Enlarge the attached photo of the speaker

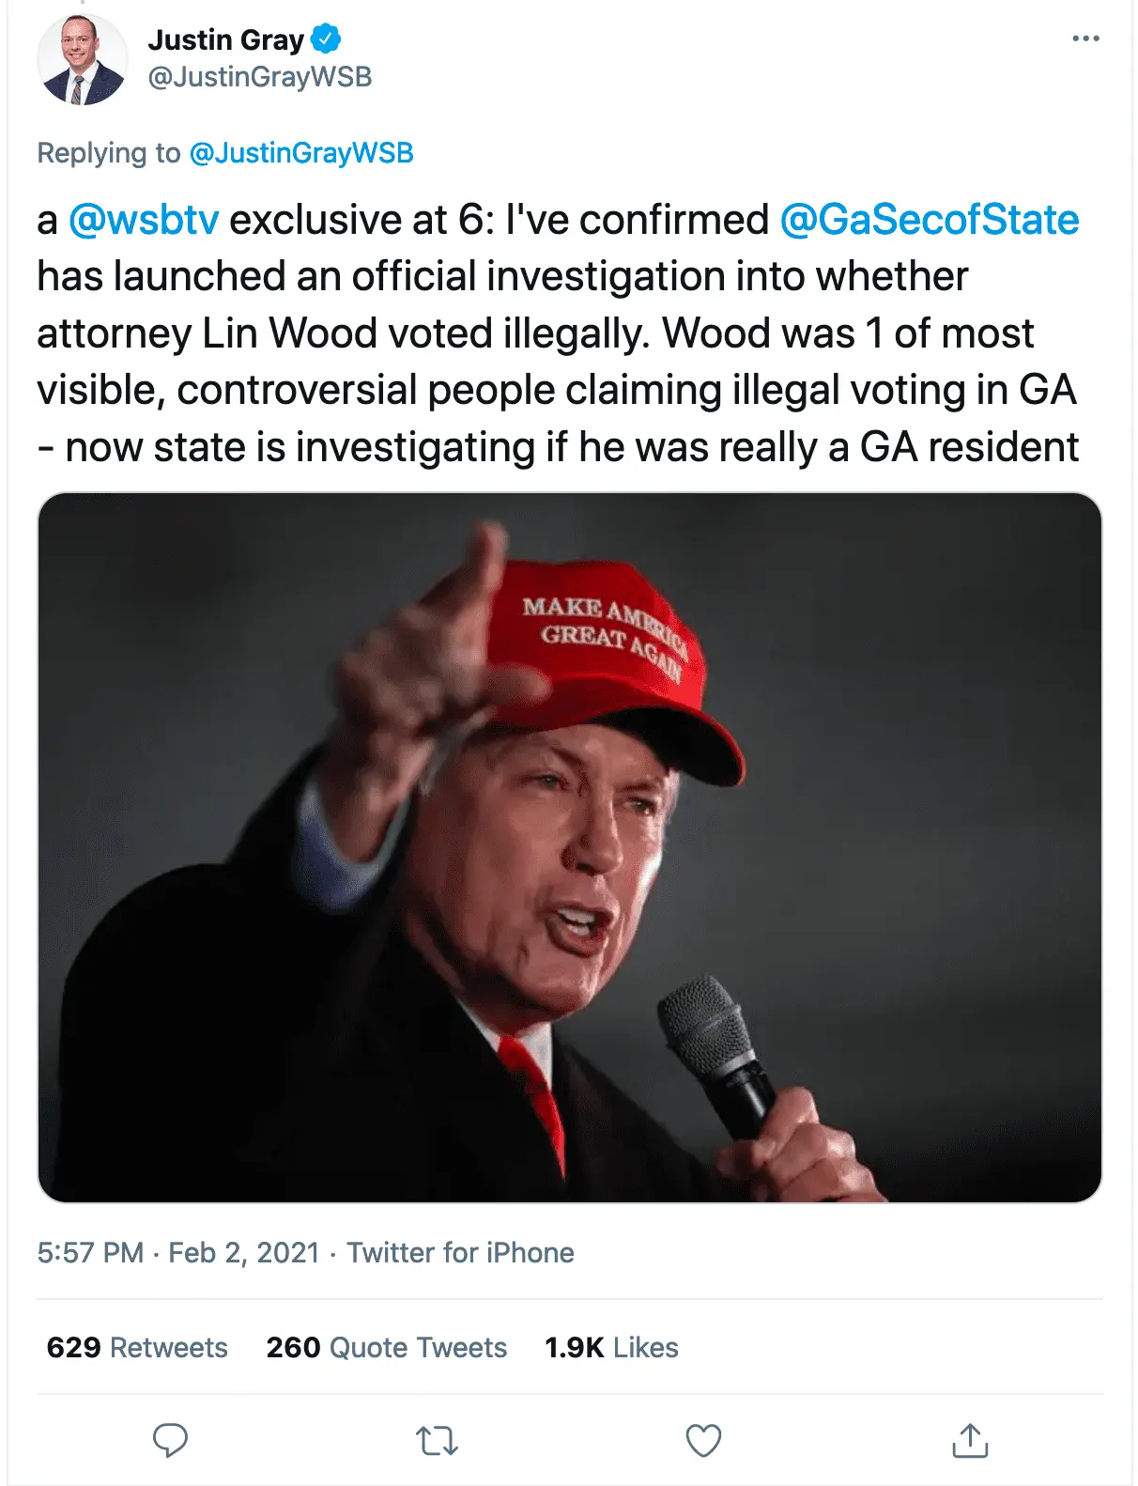tap(569, 847)
